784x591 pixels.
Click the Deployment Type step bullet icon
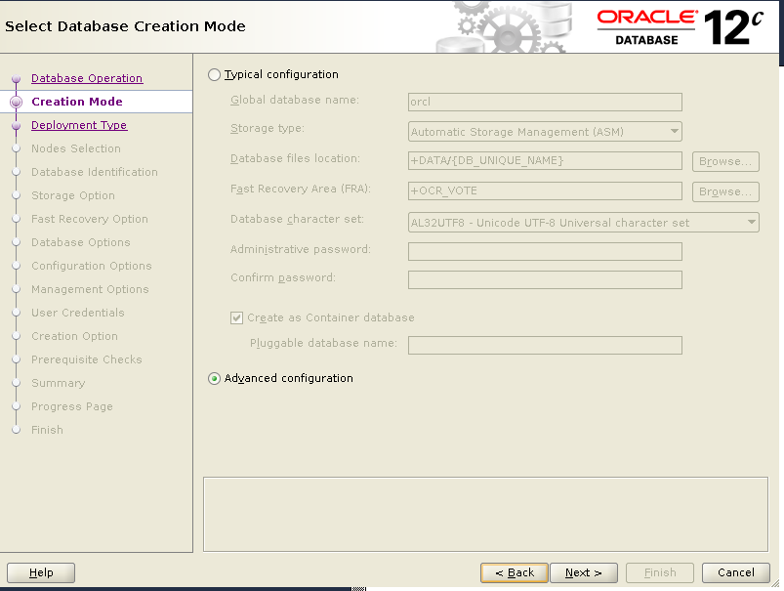click(x=16, y=126)
